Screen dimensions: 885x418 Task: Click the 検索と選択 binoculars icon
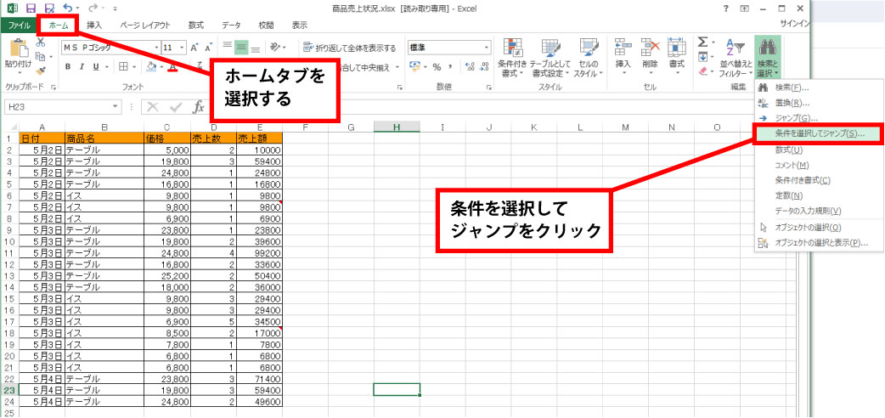point(768,48)
